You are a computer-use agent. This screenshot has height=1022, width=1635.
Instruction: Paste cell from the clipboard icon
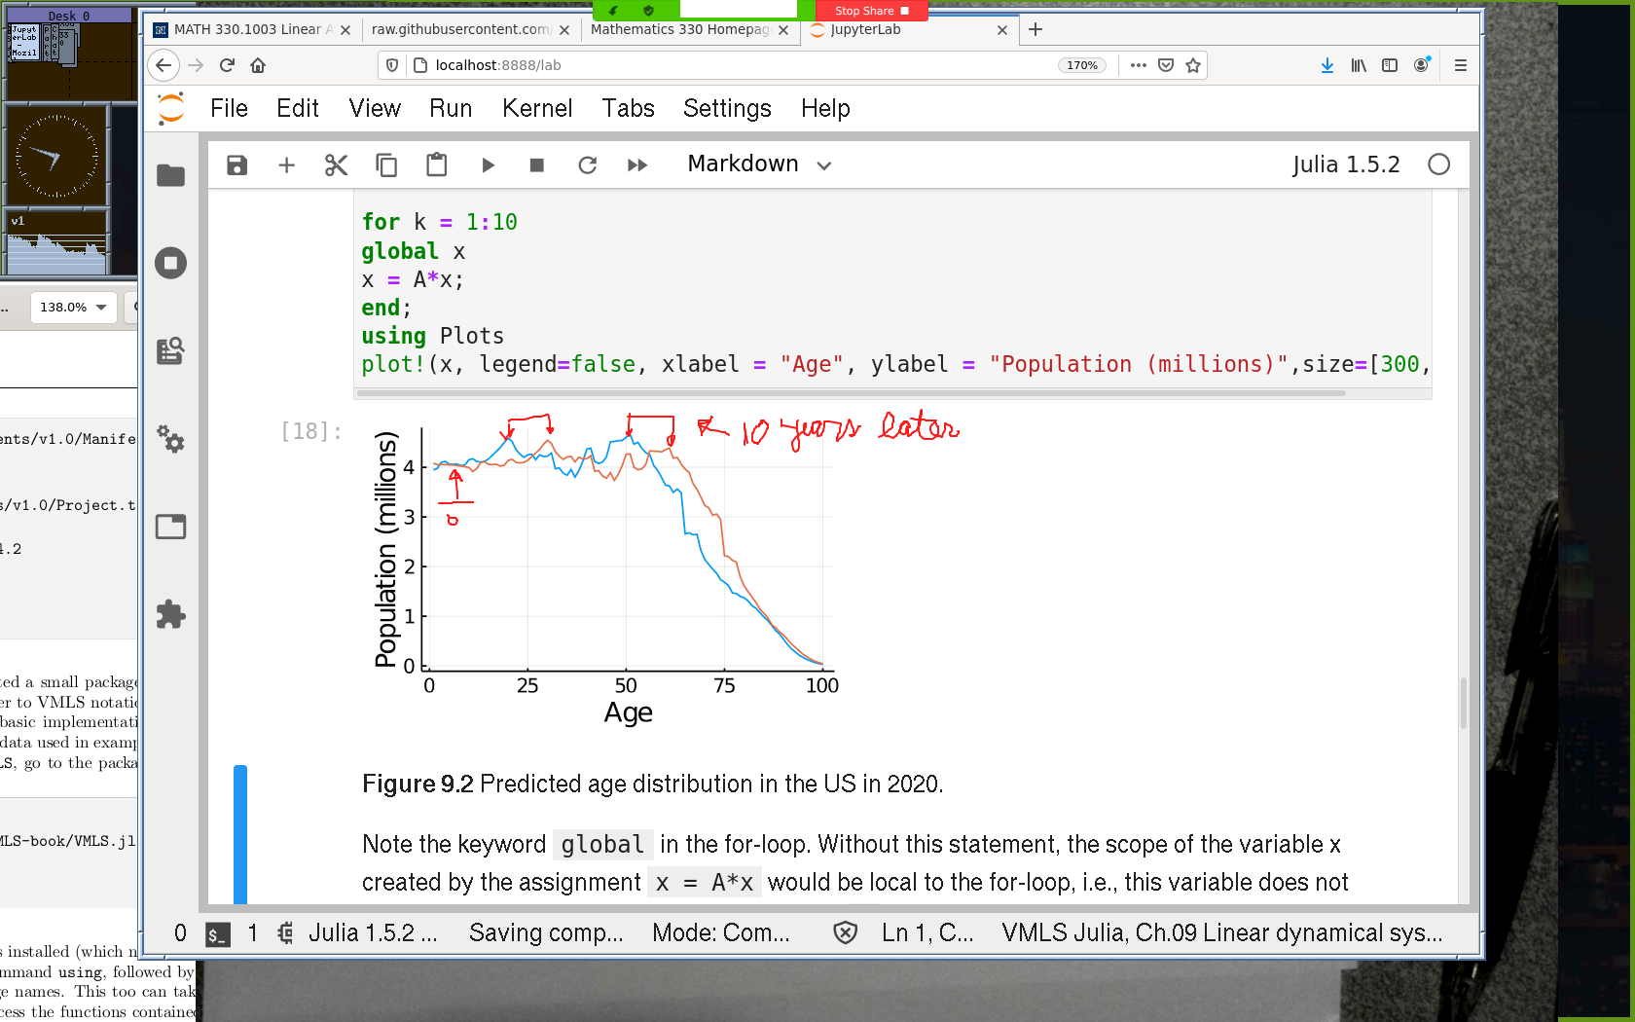click(436, 165)
